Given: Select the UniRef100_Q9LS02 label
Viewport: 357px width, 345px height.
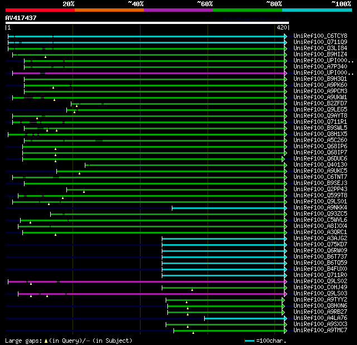Looking at the screenshot, I should (320, 281).
